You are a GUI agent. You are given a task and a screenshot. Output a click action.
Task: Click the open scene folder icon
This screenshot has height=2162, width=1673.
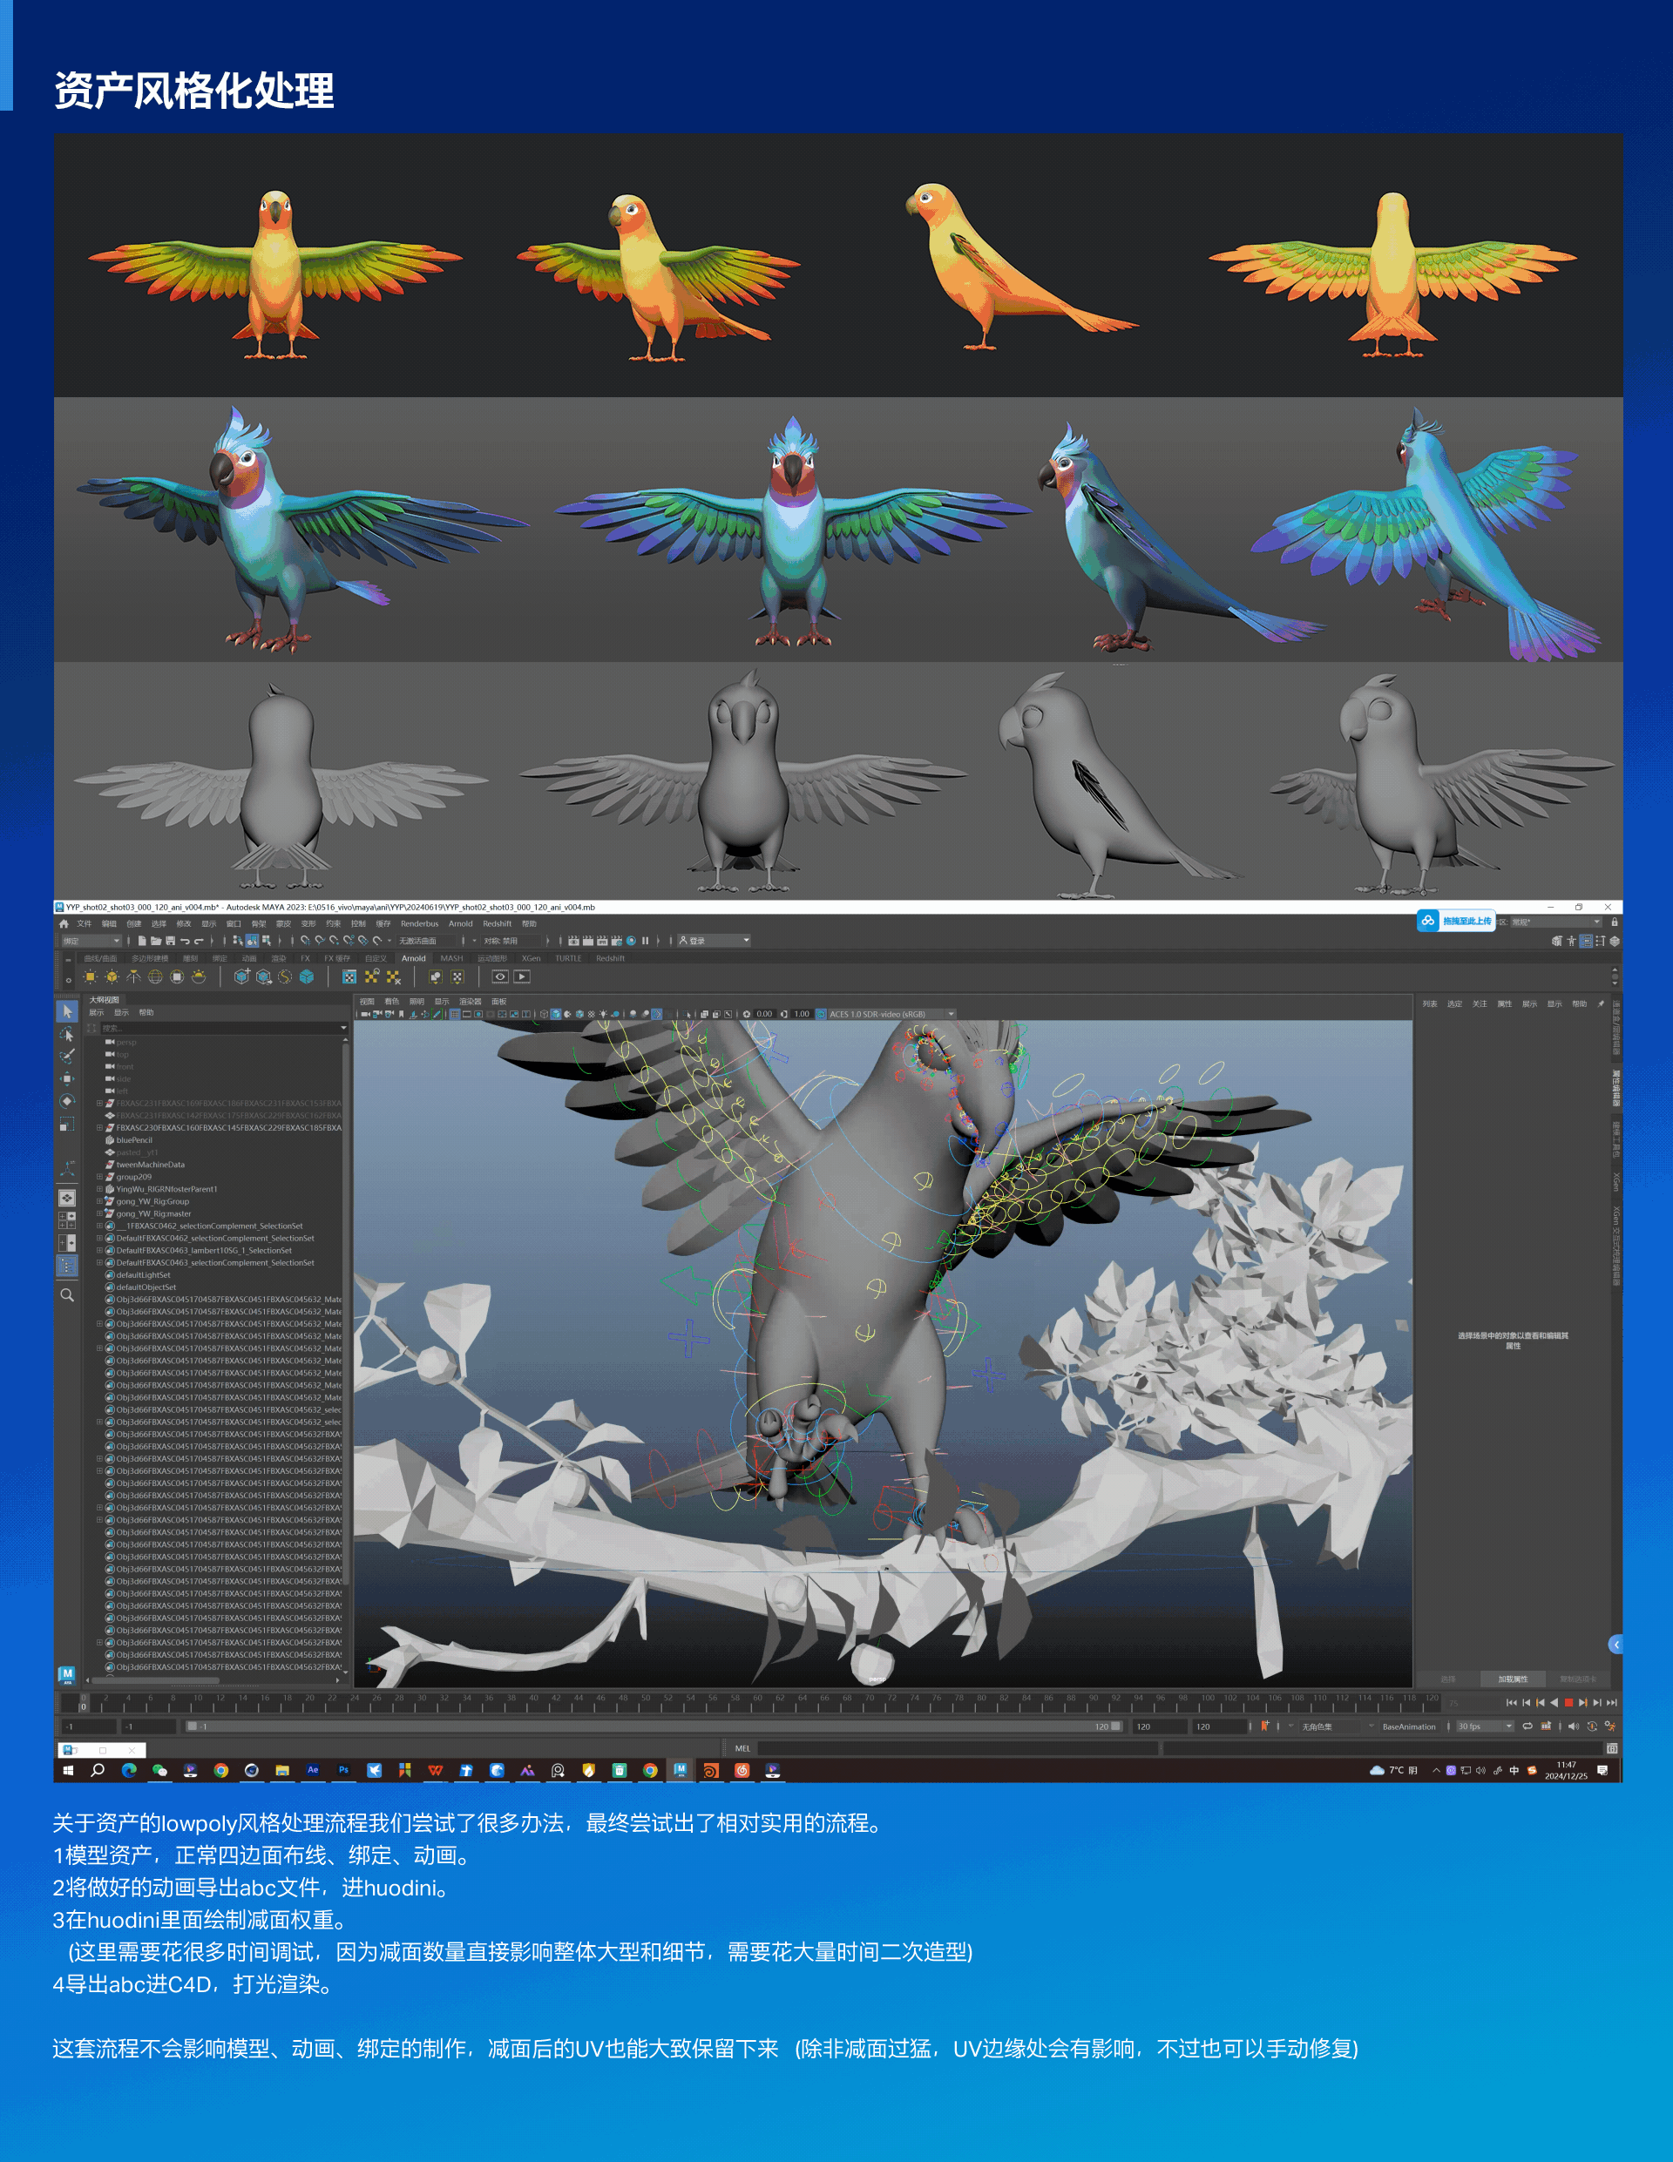click(155, 941)
